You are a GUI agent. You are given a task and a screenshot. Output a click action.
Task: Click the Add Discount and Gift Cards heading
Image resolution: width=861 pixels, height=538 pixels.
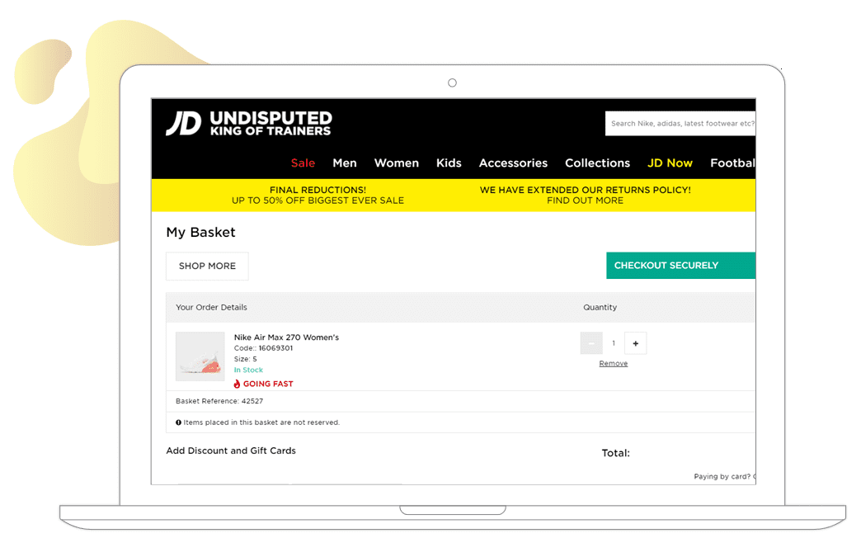tap(231, 451)
